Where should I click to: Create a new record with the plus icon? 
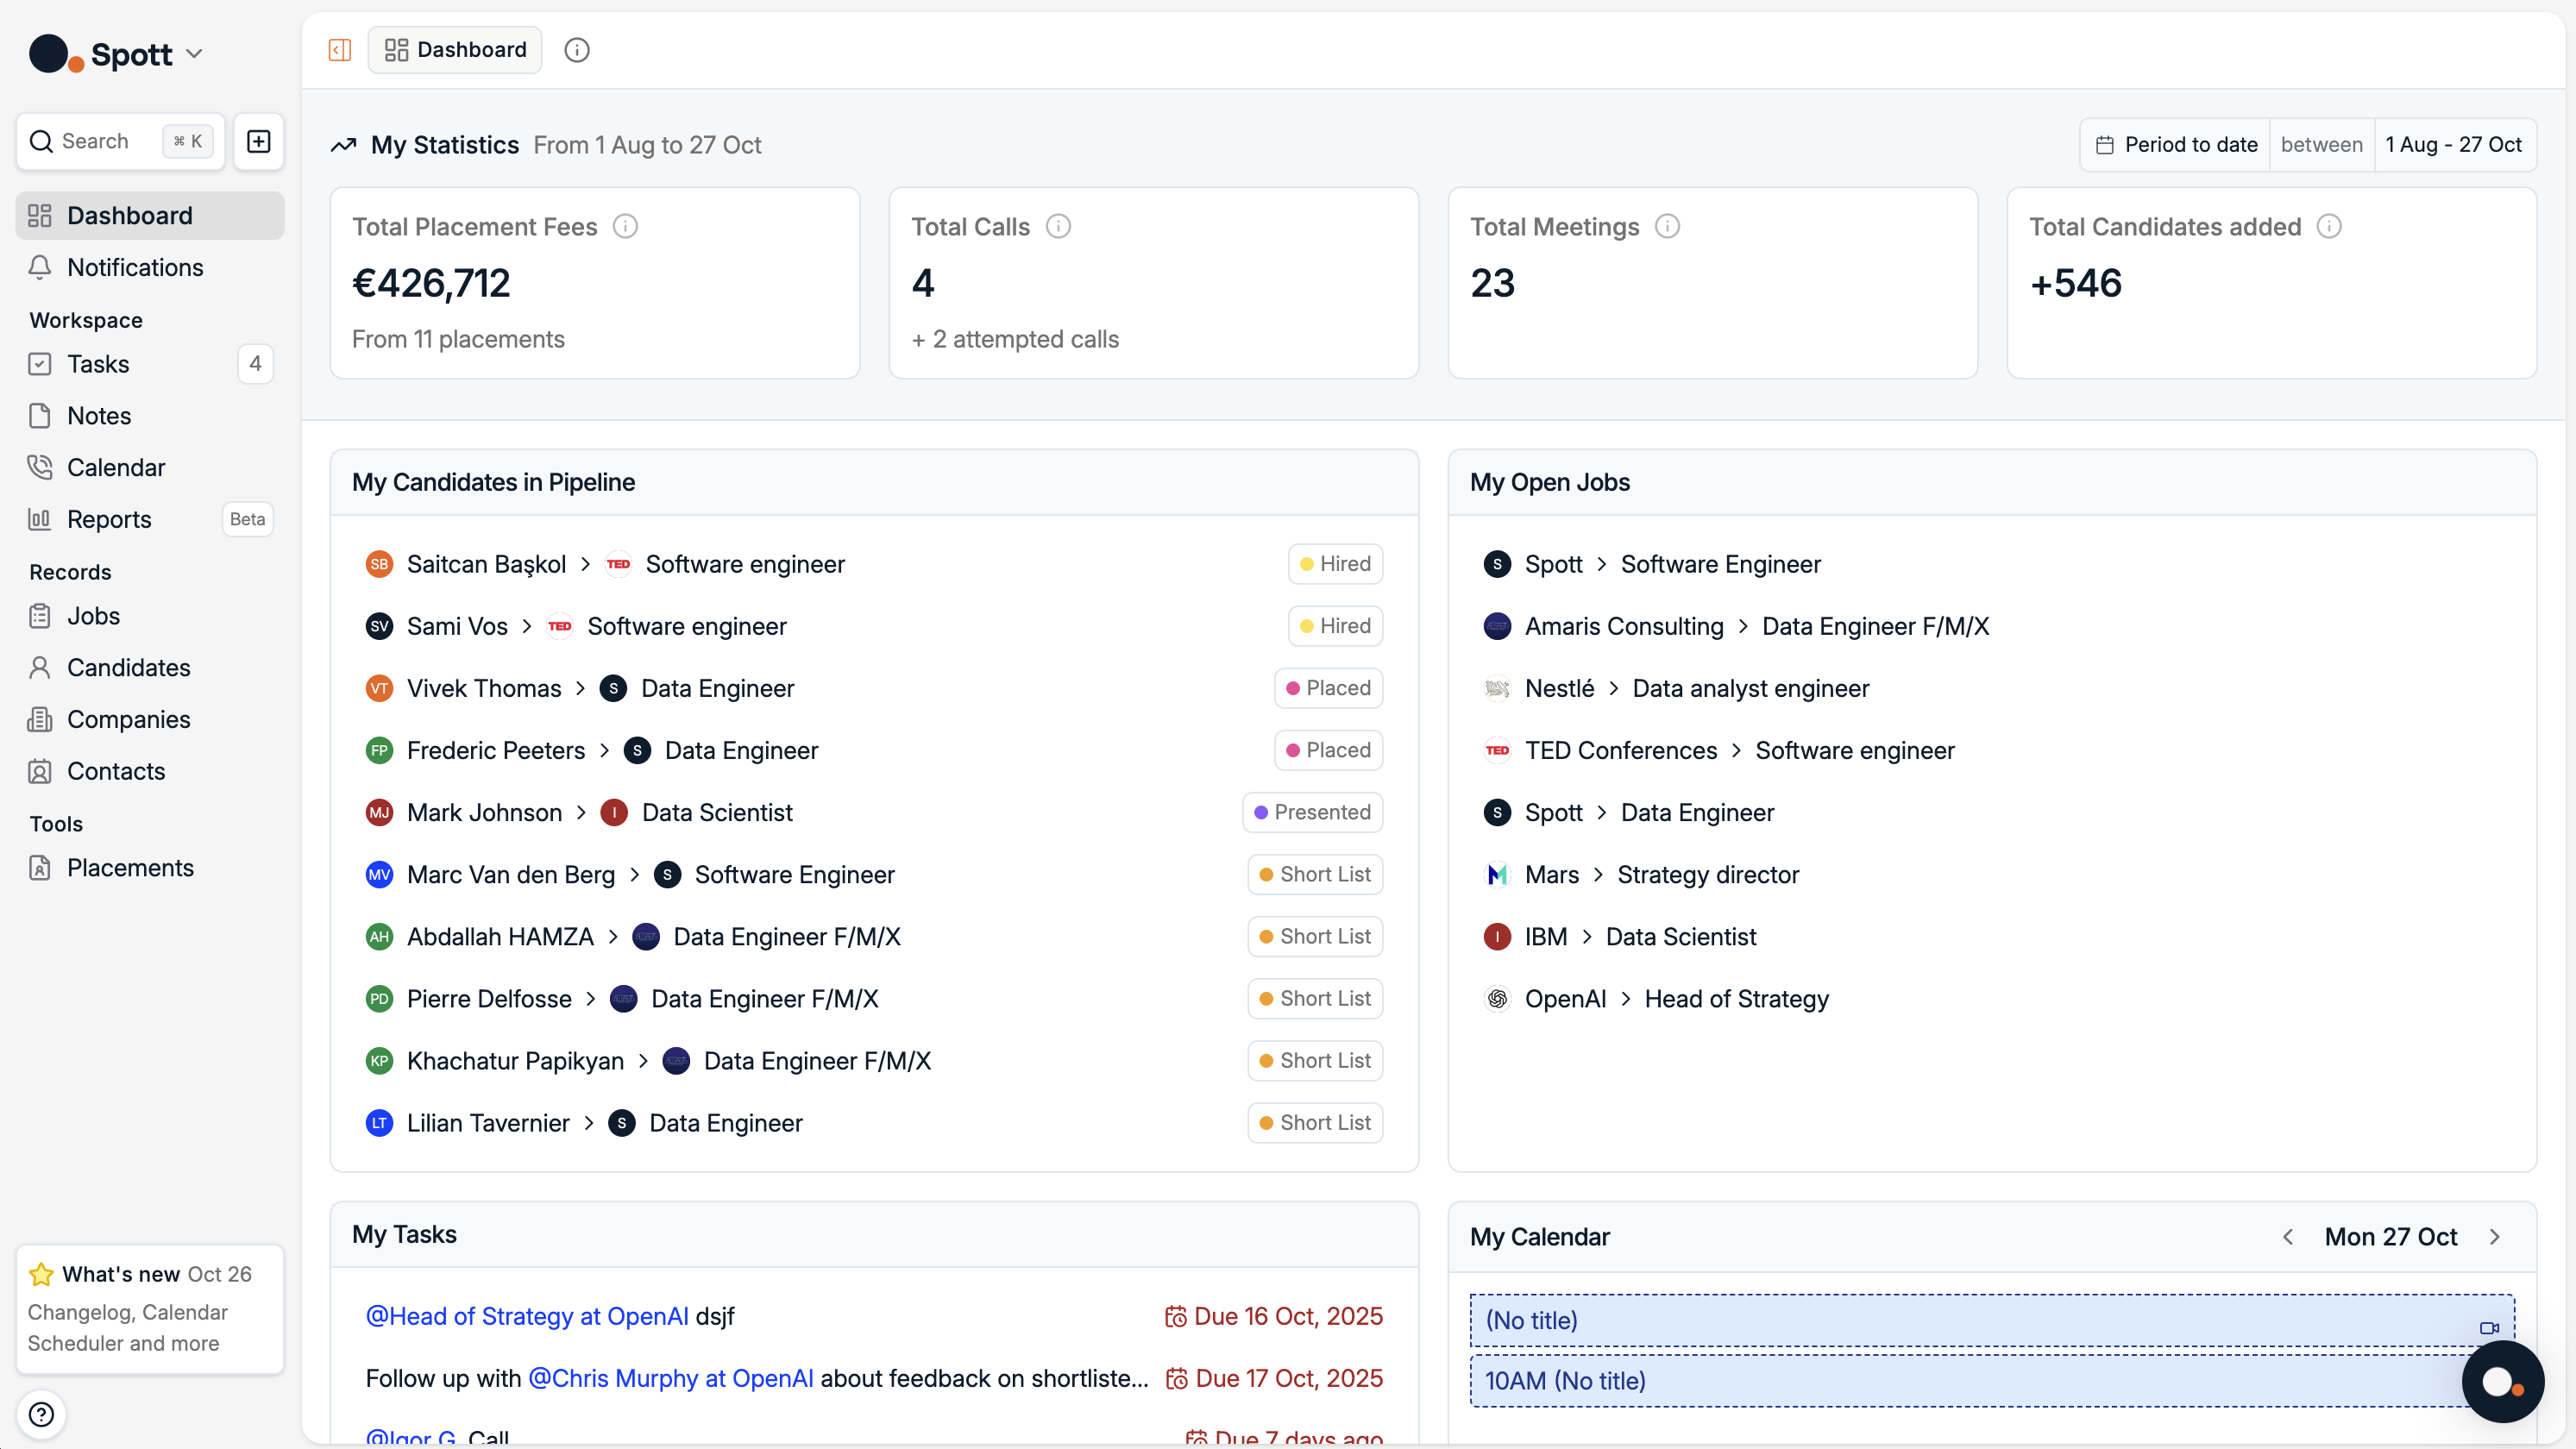258,141
